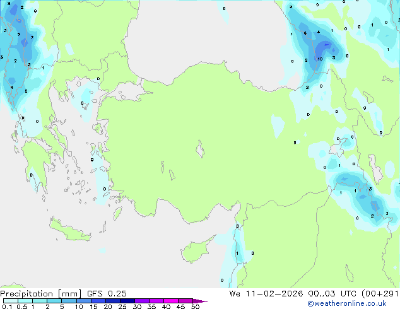Image resolution: width=400 pixels, height=309 pixels.
Task: Click the 30–35 mm purple legend swatch
Action: tap(142, 301)
